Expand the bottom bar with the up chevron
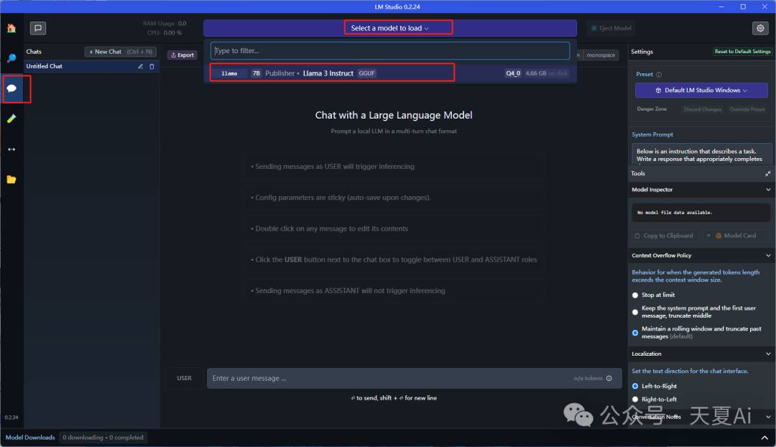 click(x=765, y=438)
